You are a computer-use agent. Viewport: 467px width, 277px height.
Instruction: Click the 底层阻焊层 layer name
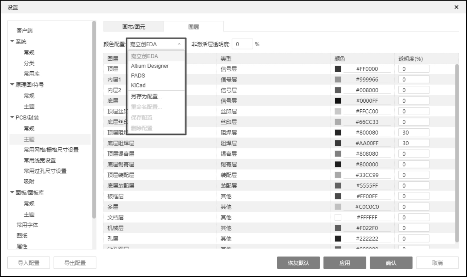[x=121, y=143]
